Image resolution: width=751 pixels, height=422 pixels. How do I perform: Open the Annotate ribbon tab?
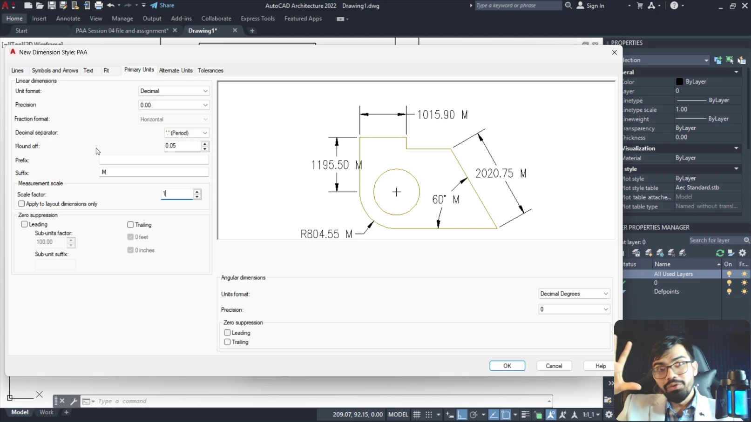pyautogui.click(x=68, y=19)
